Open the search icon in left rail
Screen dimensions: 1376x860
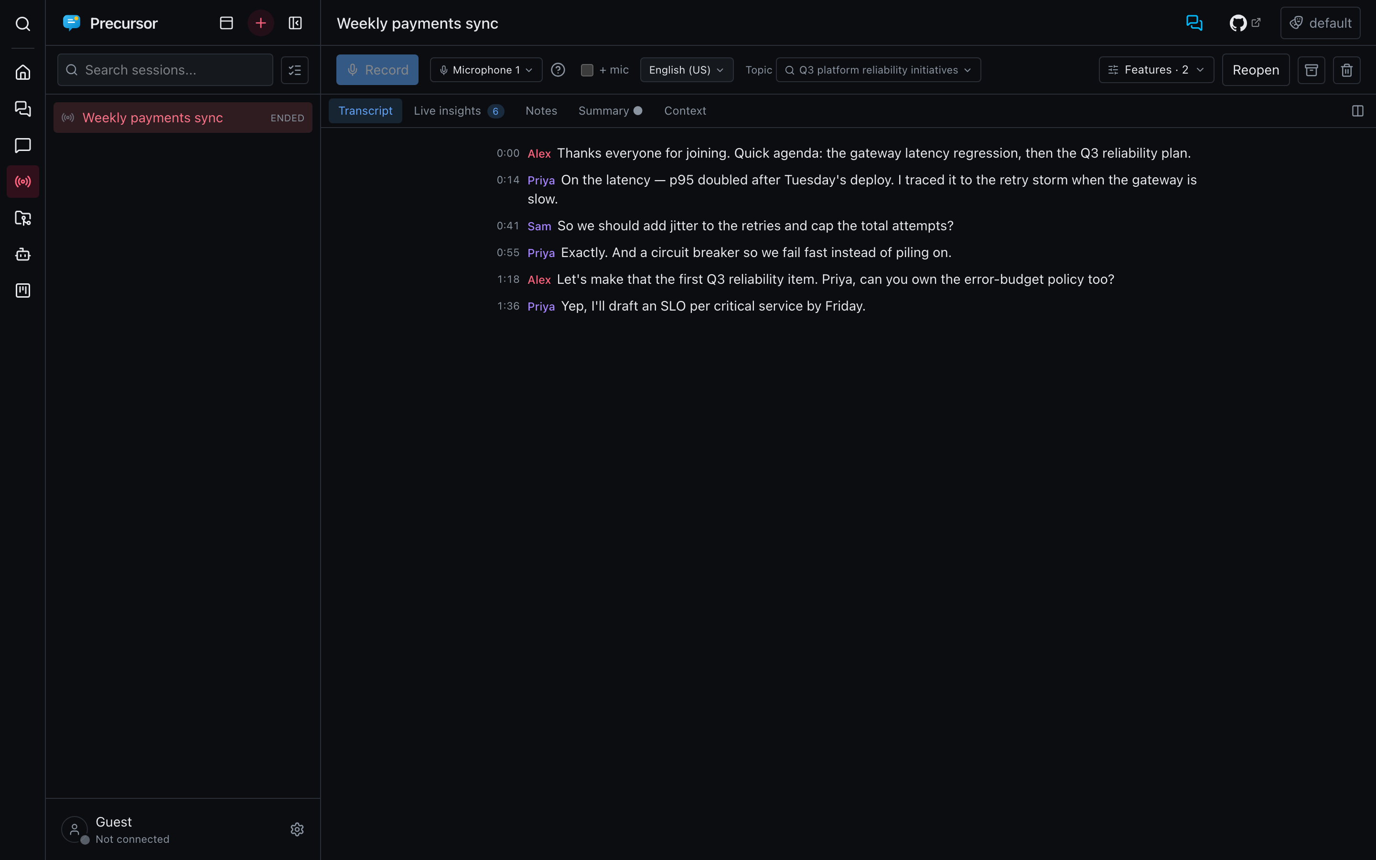click(x=23, y=23)
